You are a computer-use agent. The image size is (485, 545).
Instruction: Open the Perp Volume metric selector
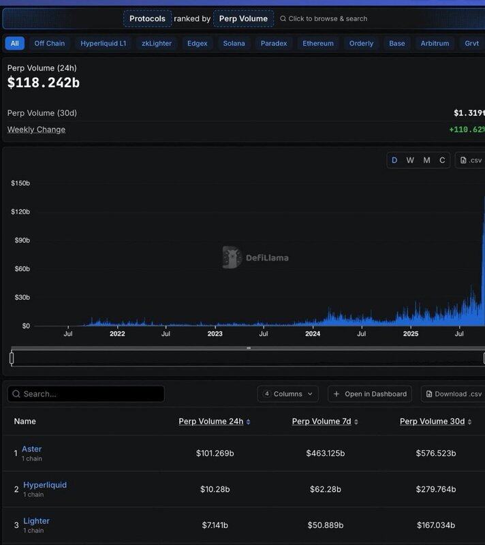click(x=243, y=19)
